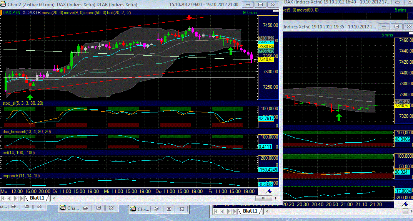Click the last-bar arrow in the 5-min chart navigation
Image resolution: width=413 pixels, height=221 pixels.
[235, 211]
